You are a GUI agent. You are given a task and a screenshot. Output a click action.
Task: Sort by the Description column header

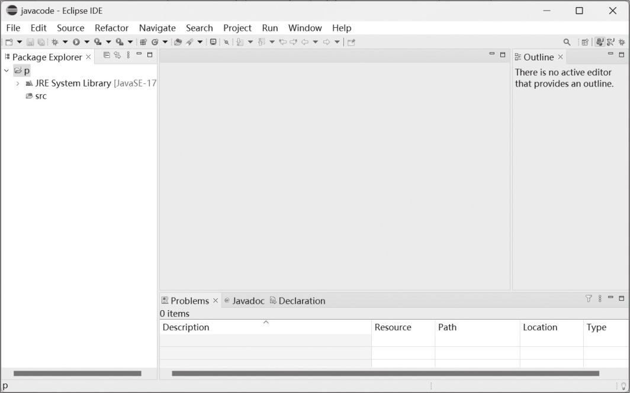click(266, 327)
